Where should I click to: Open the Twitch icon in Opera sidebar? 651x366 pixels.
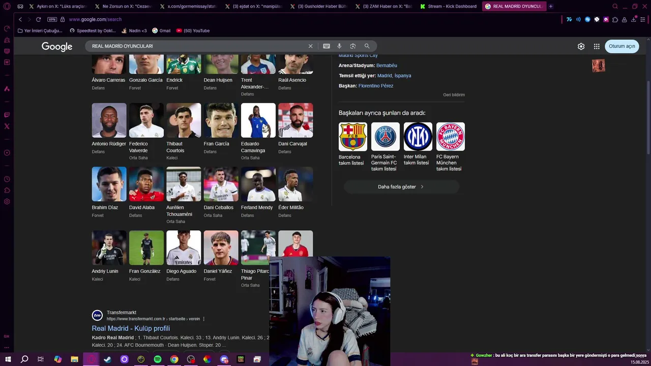click(7, 115)
